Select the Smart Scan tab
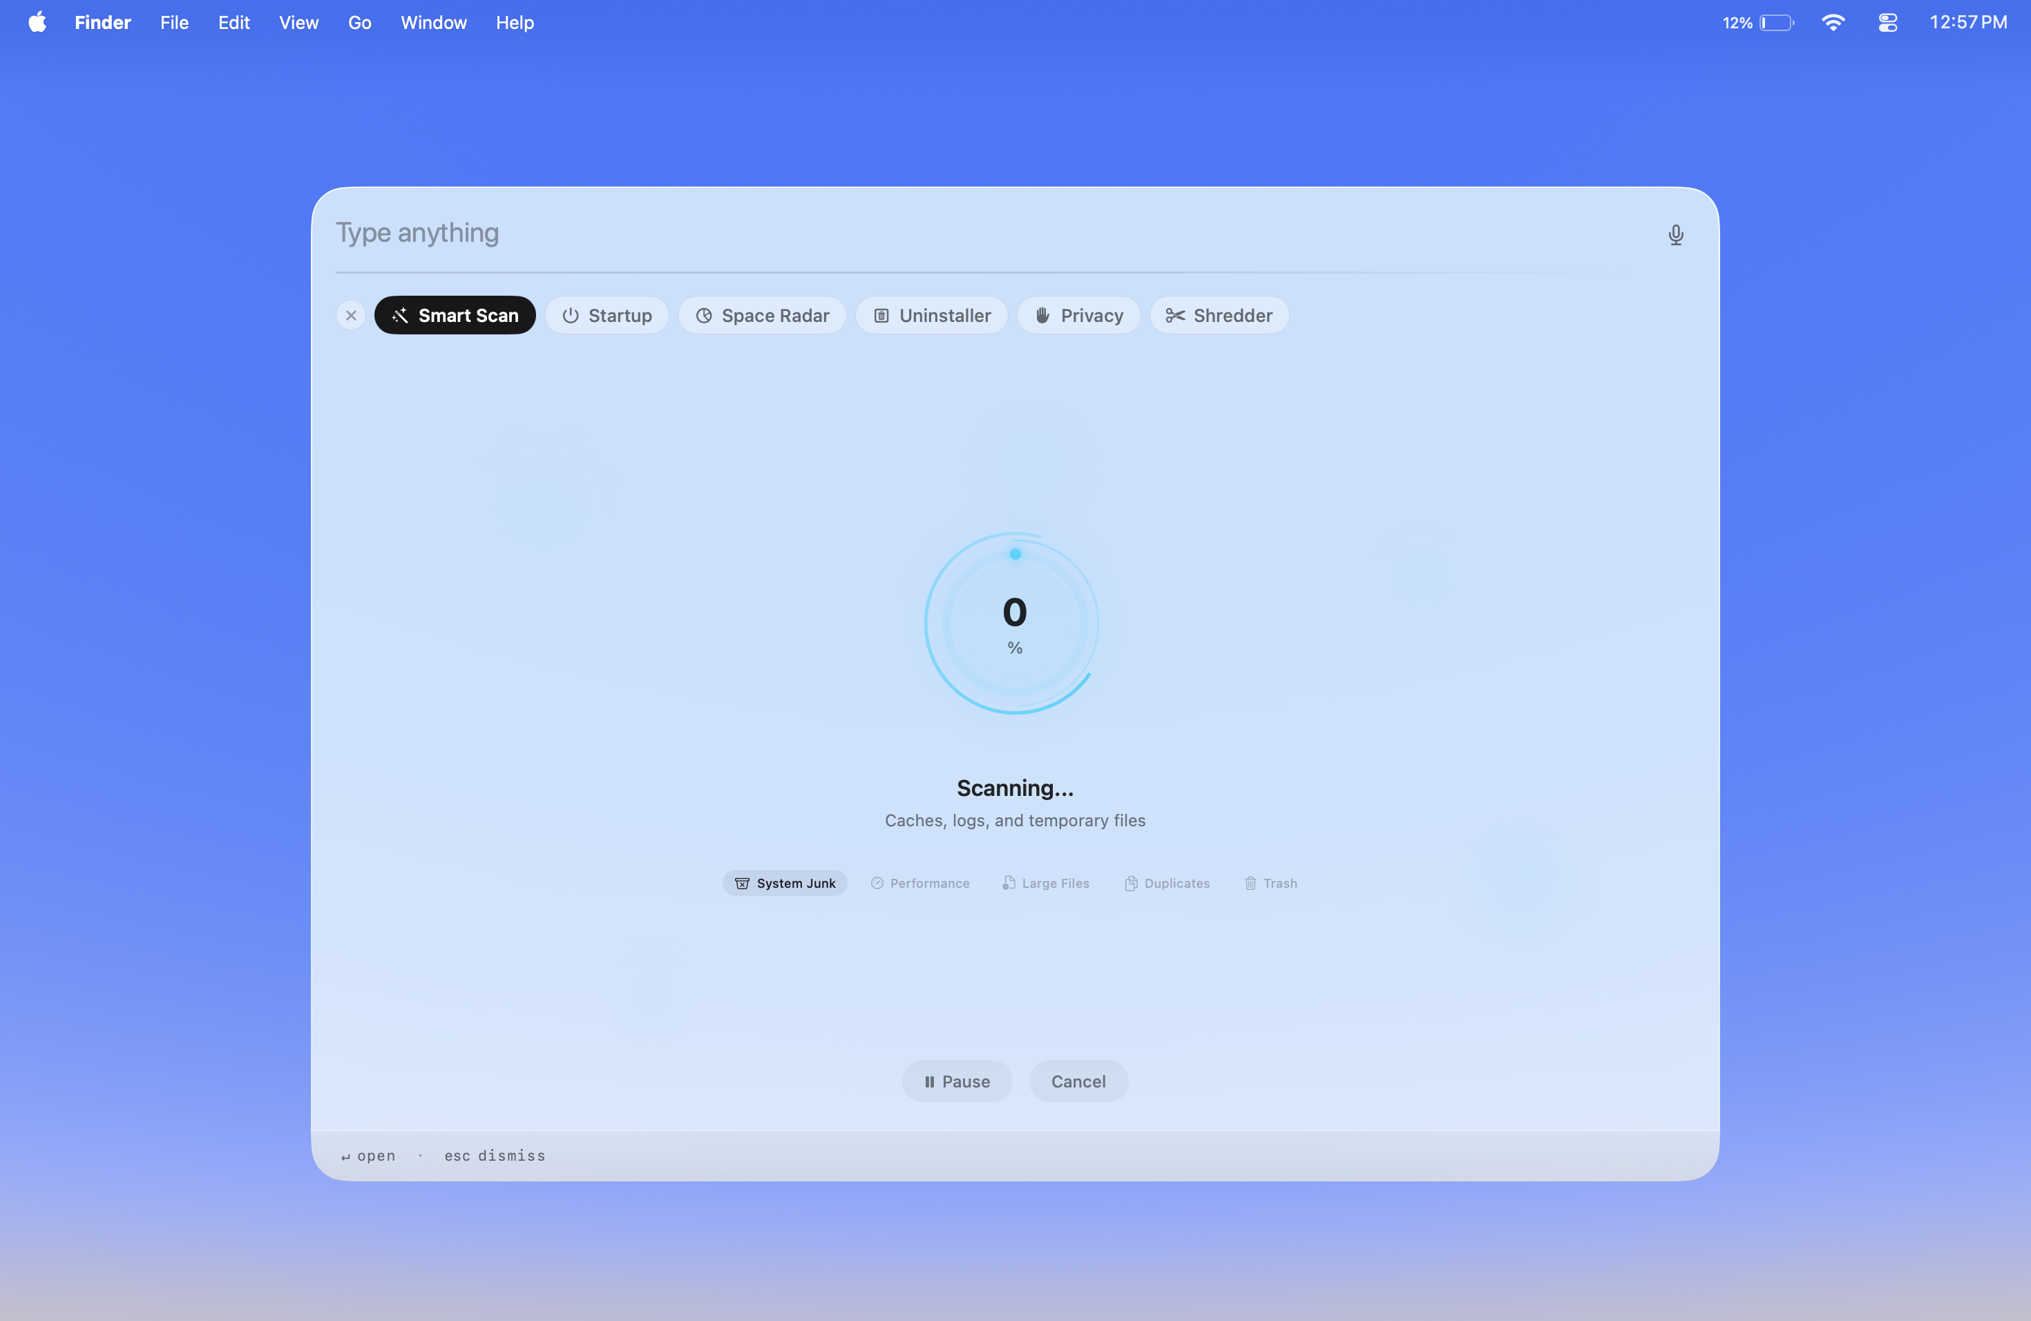The width and height of the screenshot is (2031, 1321). pyautogui.click(x=455, y=316)
